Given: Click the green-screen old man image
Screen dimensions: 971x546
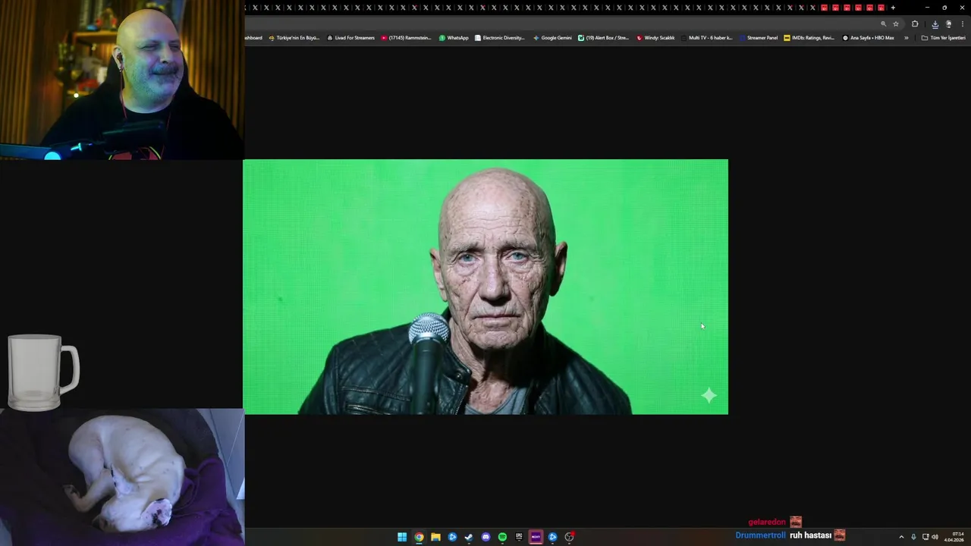Looking at the screenshot, I should point(485,287).
